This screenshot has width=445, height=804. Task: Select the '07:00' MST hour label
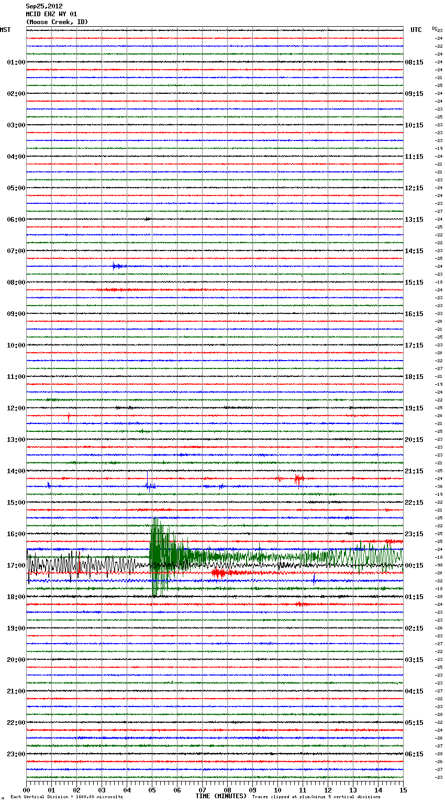(16, 251)
